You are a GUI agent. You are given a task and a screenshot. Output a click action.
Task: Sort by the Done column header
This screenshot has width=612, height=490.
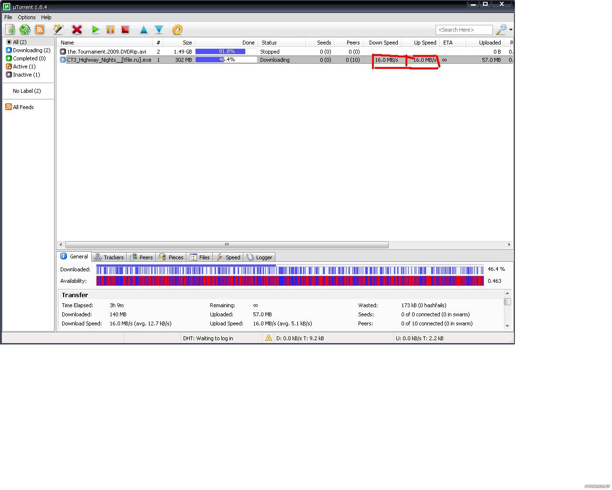(226, 43)
